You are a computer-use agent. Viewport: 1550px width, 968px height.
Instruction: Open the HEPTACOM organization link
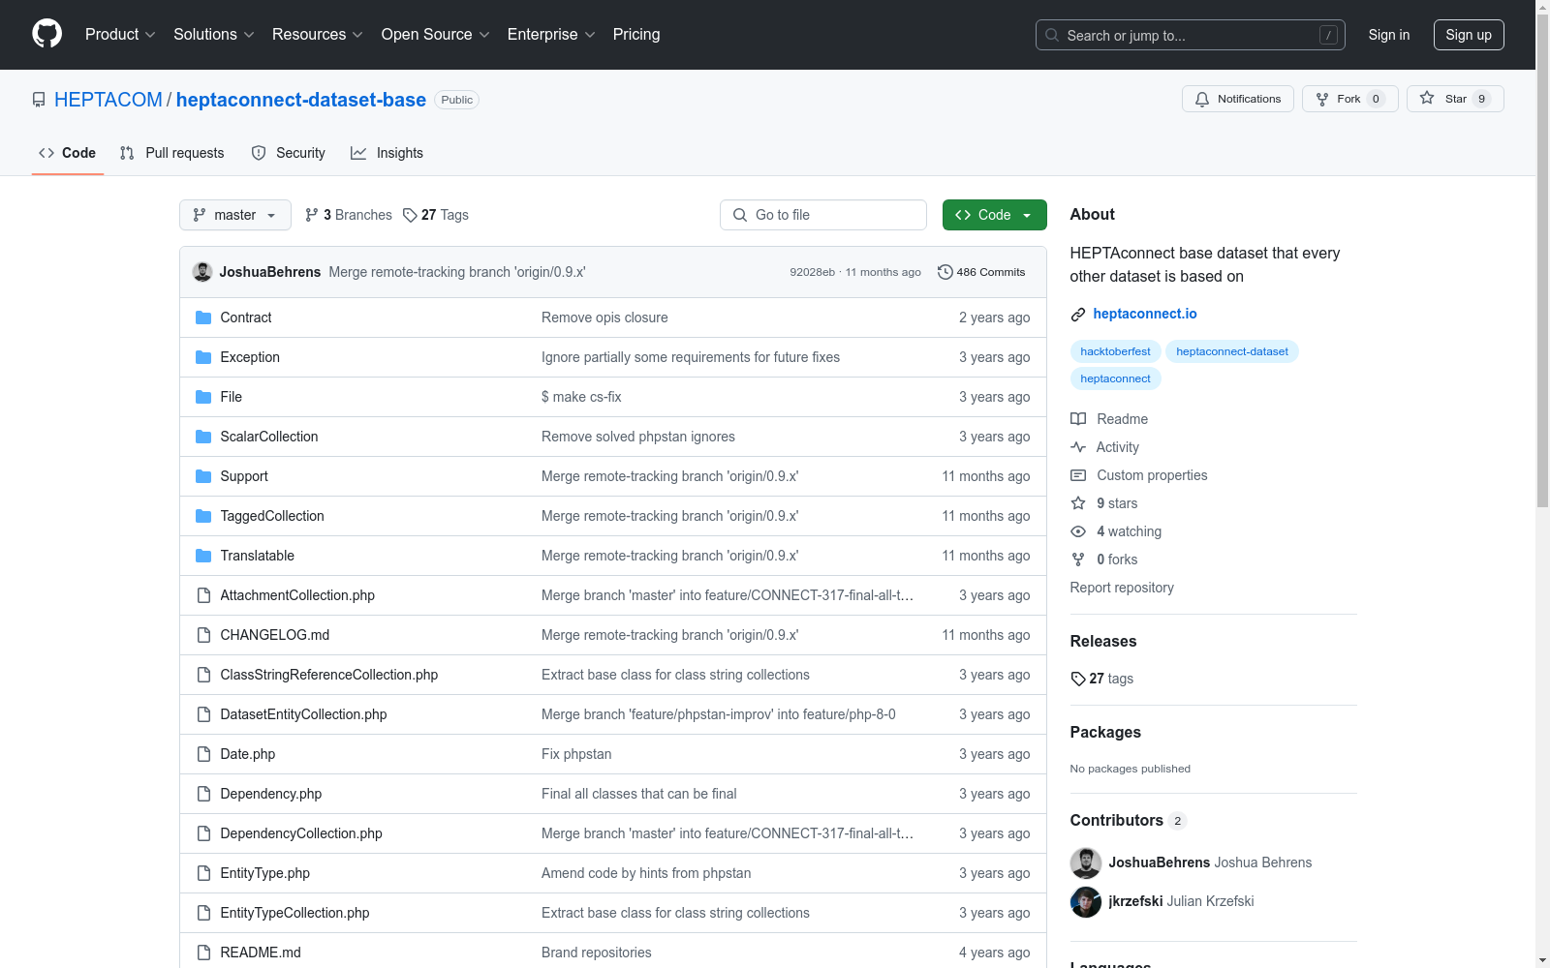(x=108, y=100)
